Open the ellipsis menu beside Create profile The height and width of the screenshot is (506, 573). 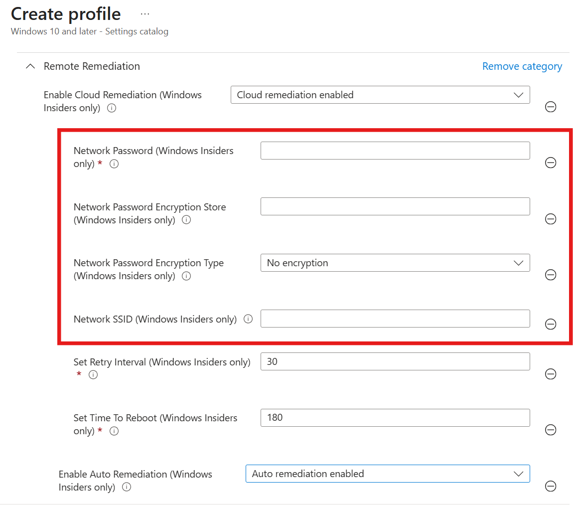click(144, 14)
